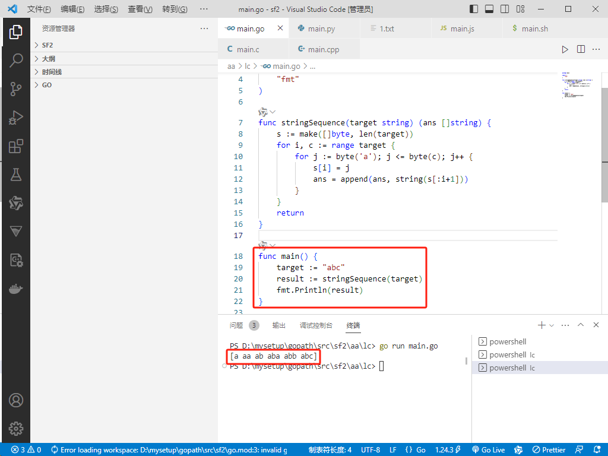The image size is (608, 456).
Task: Create new terminal with plus icon
Action: click(x=541, y=325)
